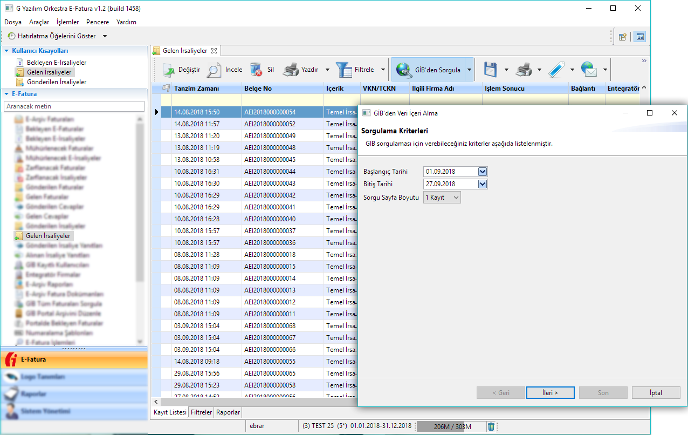Switch to the Filtreler tab
The height and width of the screenshot is (435, 688).
coord(201,412)
